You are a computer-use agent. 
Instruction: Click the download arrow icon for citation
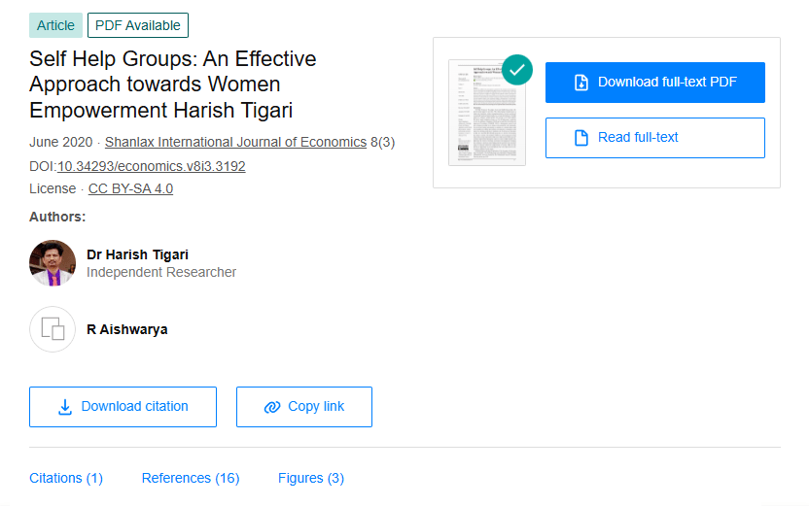pos(65,407)
